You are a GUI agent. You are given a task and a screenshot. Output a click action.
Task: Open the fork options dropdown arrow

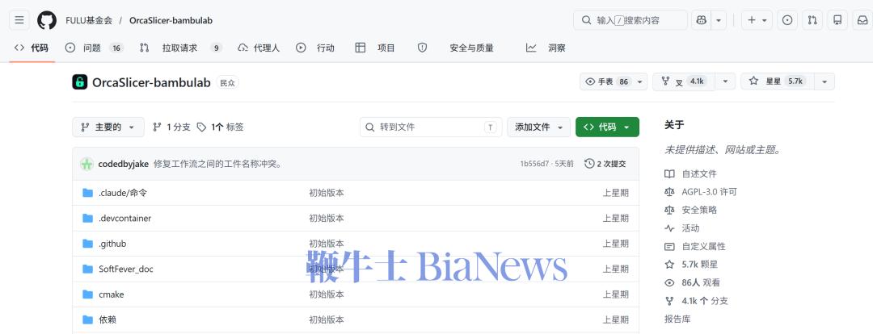pyautogui.click(x=725, y=81)
